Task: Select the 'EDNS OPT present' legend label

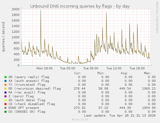Action: (24, 108)
